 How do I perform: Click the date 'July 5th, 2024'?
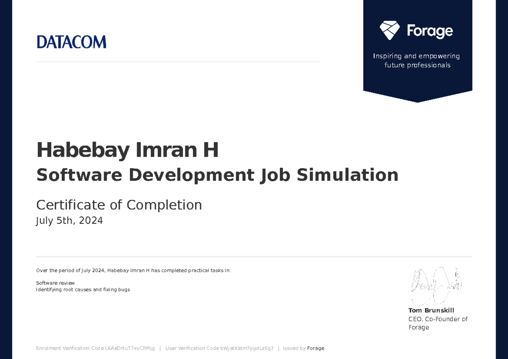(69, 220)
